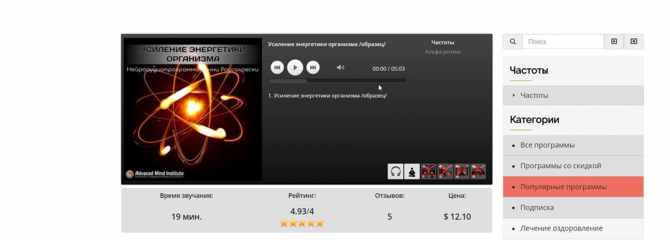Screen dimensions: 670x240
Task: Click the audio progress bar
Action: click(x=337, y=80)
